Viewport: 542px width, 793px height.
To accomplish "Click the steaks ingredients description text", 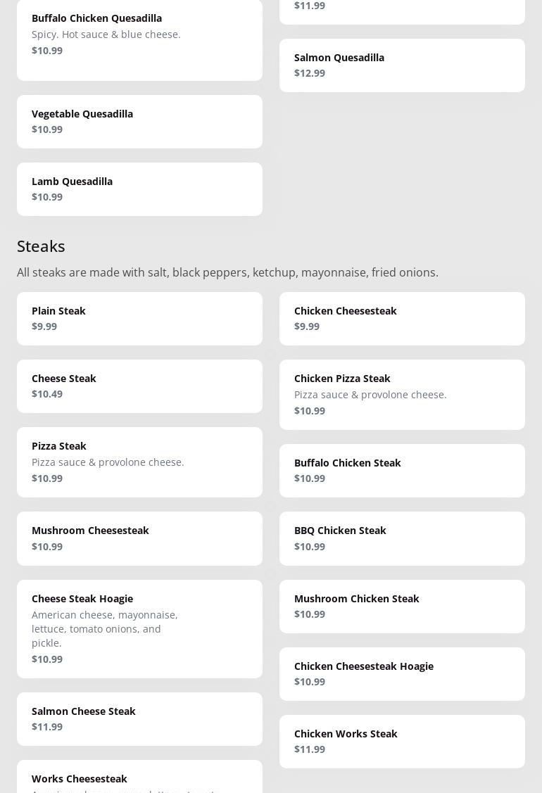I will 227,272.
